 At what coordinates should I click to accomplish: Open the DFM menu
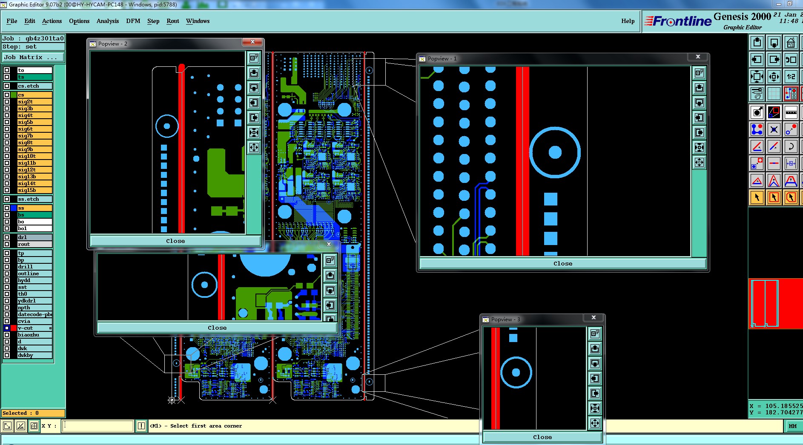click(x=133, y=21)
